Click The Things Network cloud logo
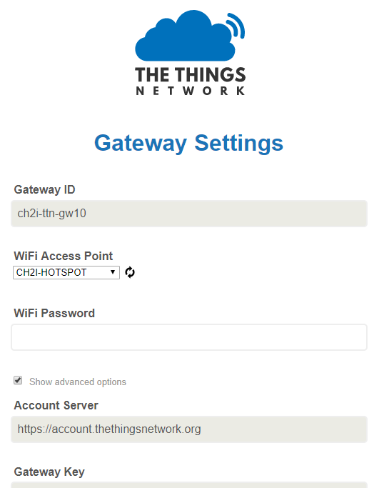This screenshot has width=379, height=488. point(190,52)
